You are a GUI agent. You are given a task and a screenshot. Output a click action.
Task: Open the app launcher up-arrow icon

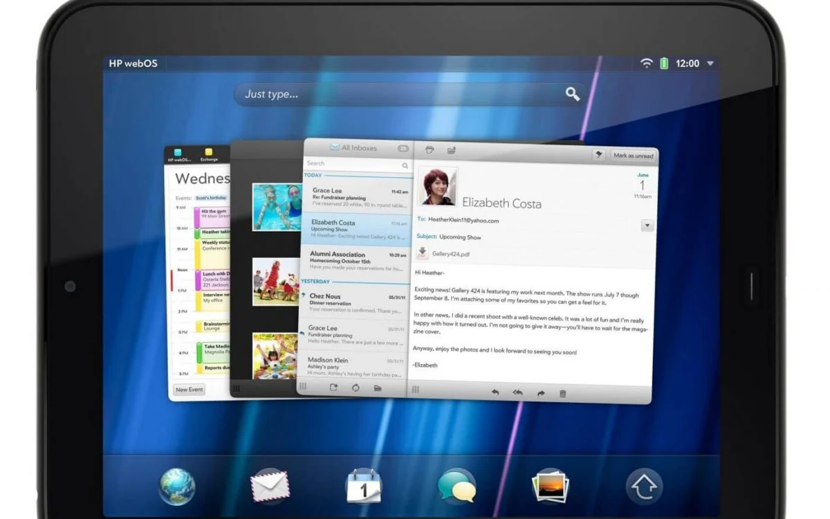pyautogui.click(x=644, y=486)
